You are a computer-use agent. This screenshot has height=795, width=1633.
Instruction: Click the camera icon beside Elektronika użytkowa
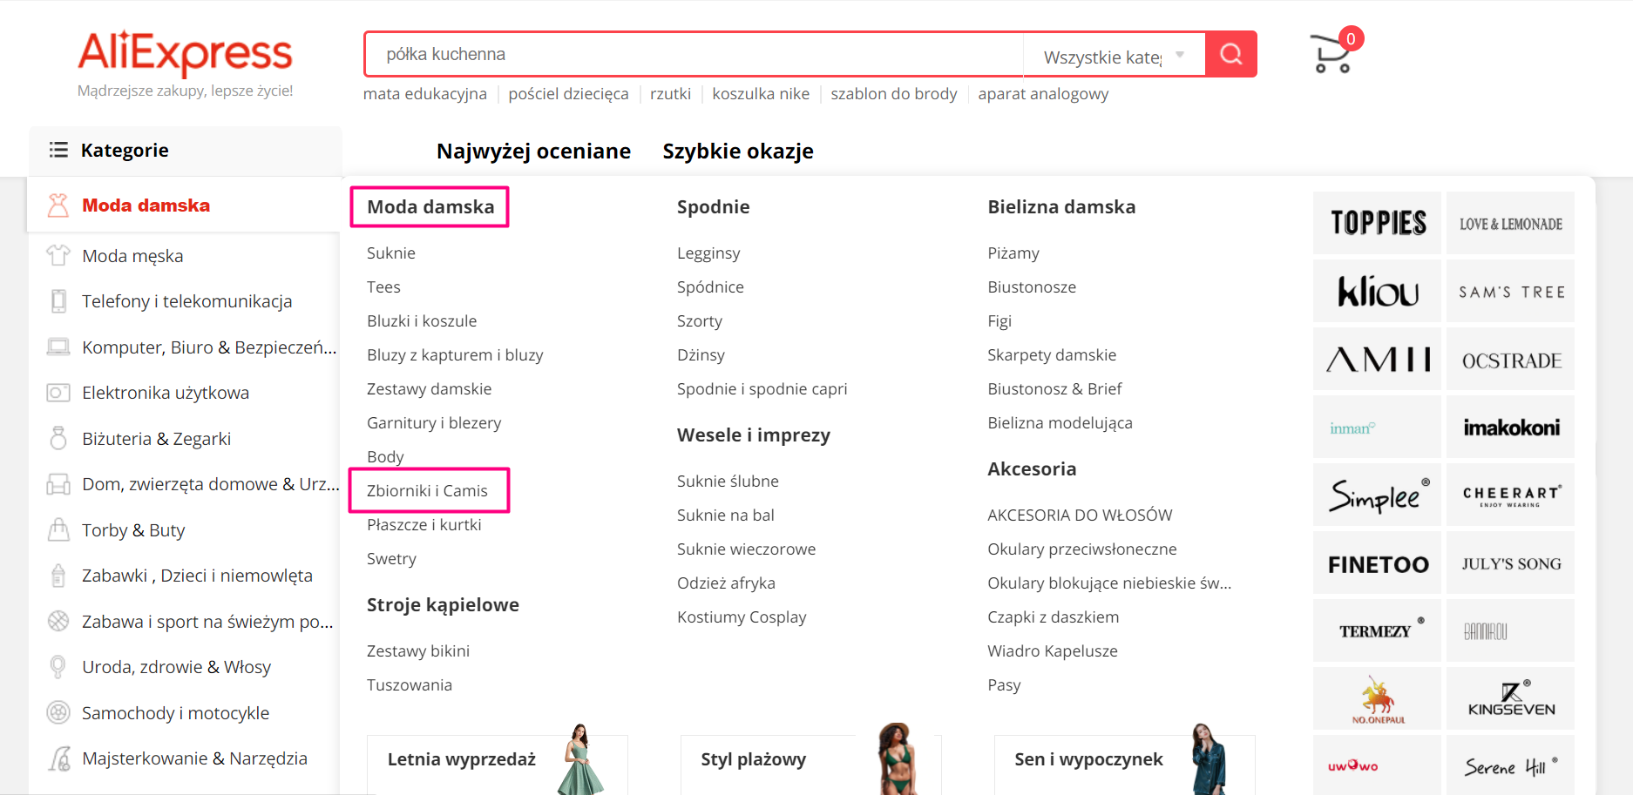coord(58,393)
